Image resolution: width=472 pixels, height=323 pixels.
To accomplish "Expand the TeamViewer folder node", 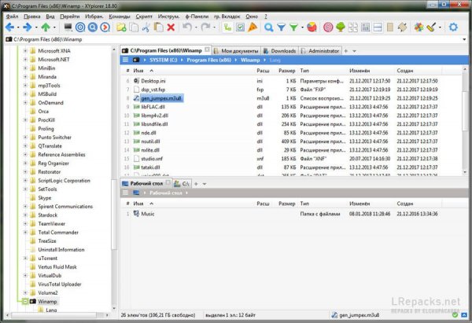I will [x=25, y=224].
